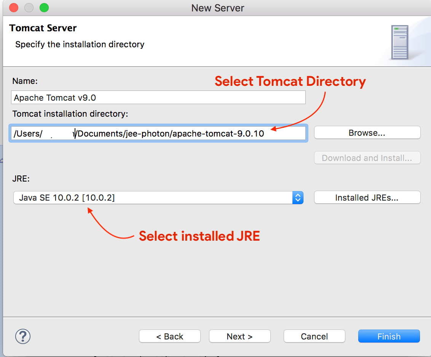The width and height of the screenshot is (431, 357).
Task: Click Browse to locate the Tomcat directory
Action: coord(367,132)
